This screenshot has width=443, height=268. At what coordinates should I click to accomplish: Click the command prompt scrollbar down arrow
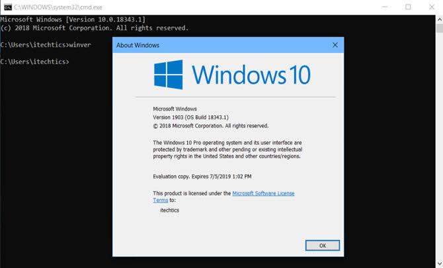[x=440, y=264]
